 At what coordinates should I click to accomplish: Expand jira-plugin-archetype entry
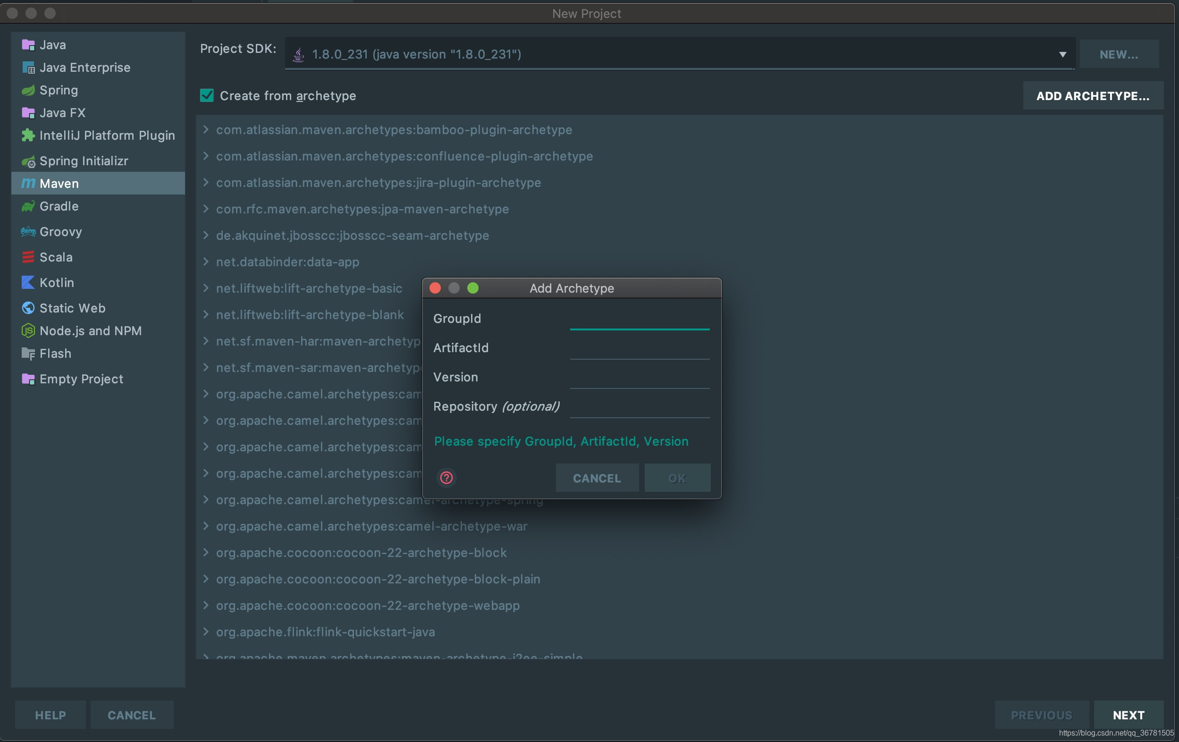(x=206, y=183)
